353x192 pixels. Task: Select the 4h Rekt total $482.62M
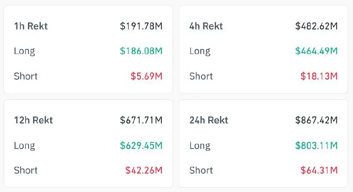click(316, 26)
